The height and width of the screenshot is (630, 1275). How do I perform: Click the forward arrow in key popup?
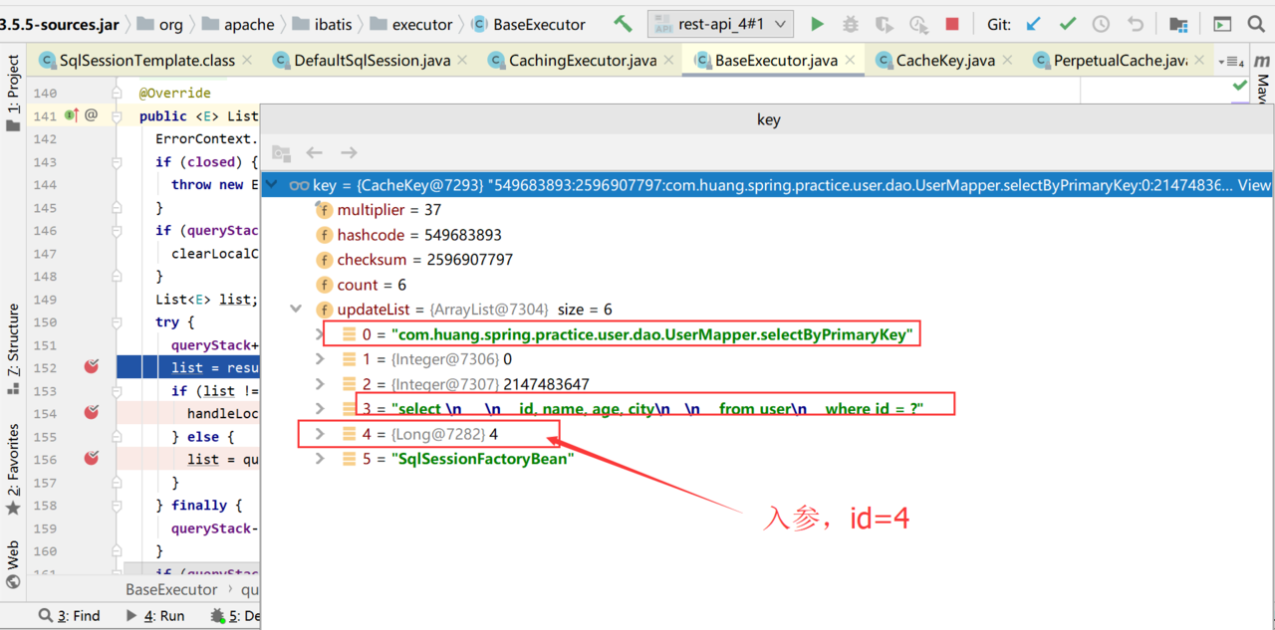click(x=349, y=152)
